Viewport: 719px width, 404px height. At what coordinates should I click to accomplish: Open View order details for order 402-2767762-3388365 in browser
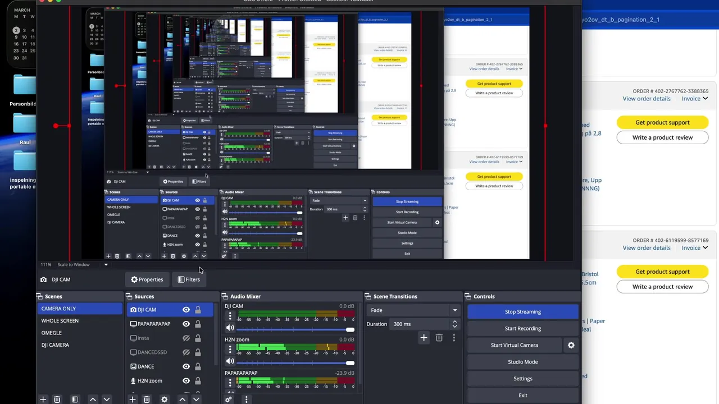click(x=647, y=99)
